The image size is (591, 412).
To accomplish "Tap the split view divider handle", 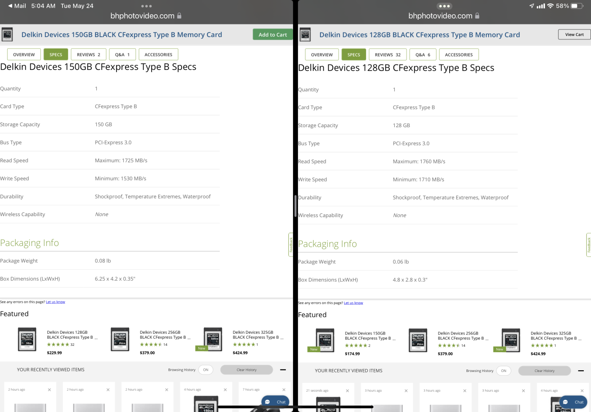I will coord(295,206).
